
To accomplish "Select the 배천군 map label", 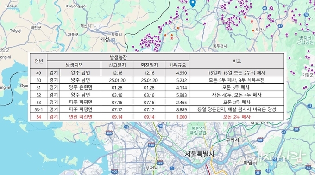I will click(x=36, y=27).
